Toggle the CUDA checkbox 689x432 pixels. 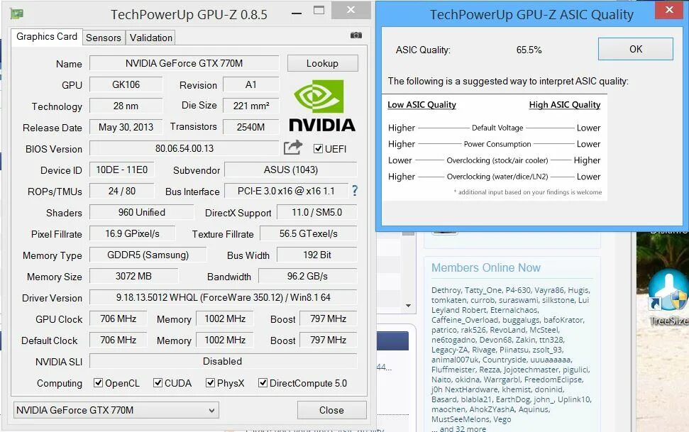[158, 383]
